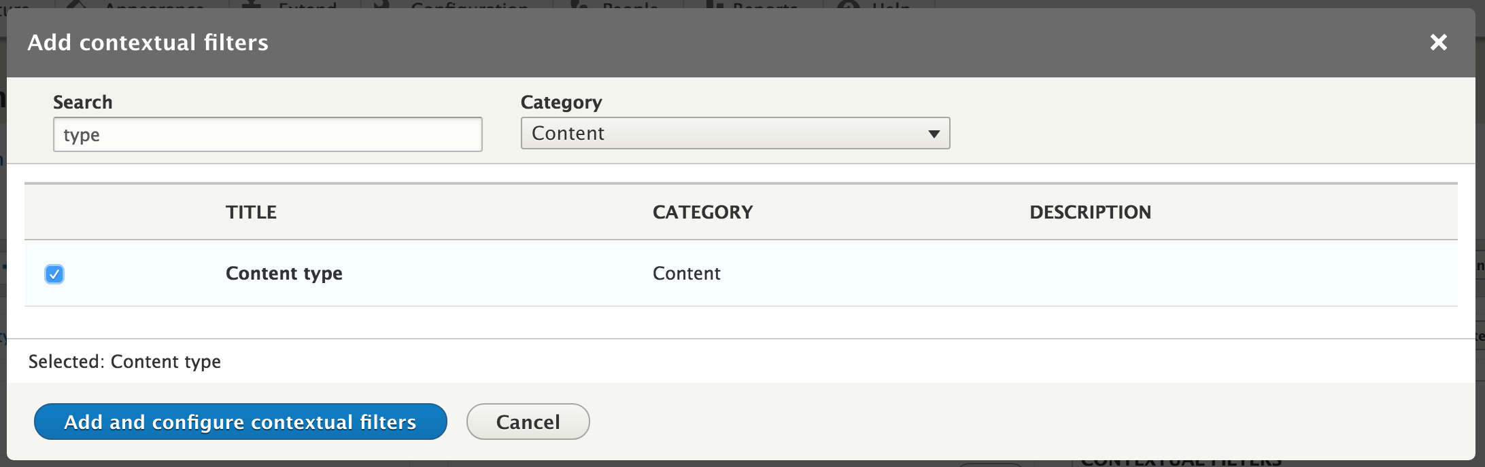This screenshot has width=1485, height=467.
Task: Click Add and configure contextual filters
Action: [x=240, y=422]
